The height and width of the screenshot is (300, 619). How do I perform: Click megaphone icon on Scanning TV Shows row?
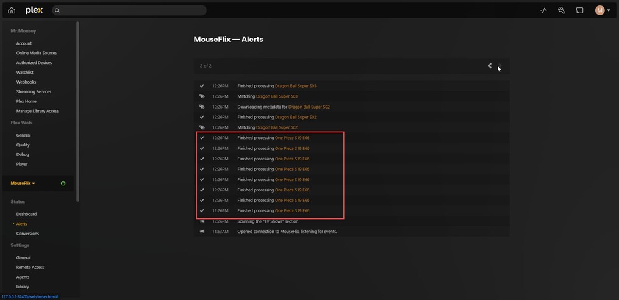202,221
